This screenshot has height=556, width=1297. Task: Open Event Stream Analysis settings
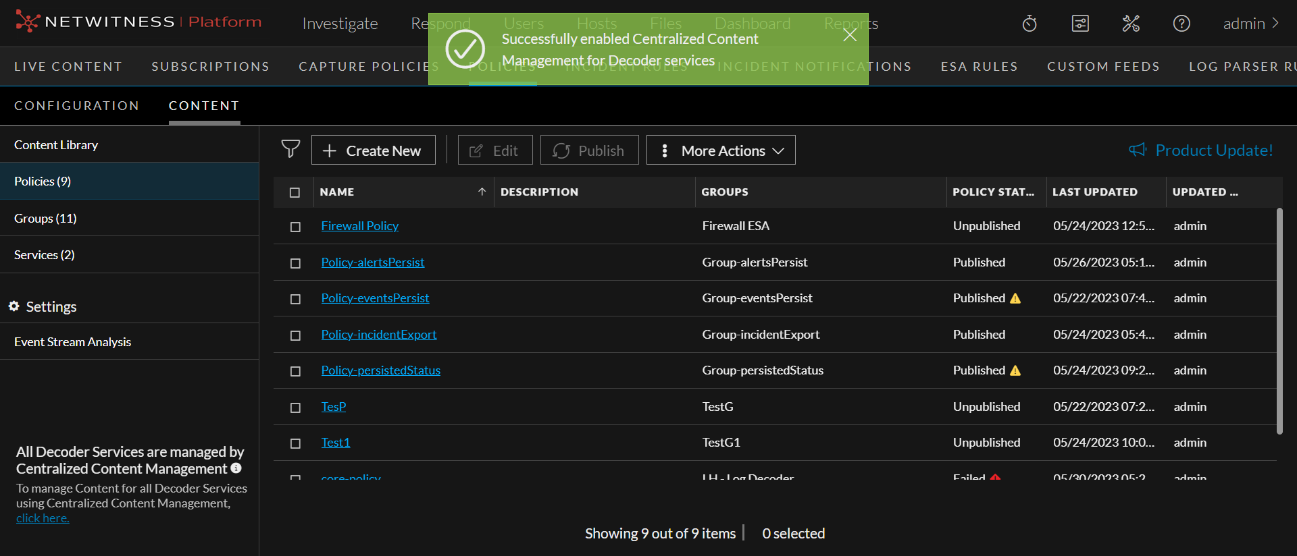tap(129, 341)
